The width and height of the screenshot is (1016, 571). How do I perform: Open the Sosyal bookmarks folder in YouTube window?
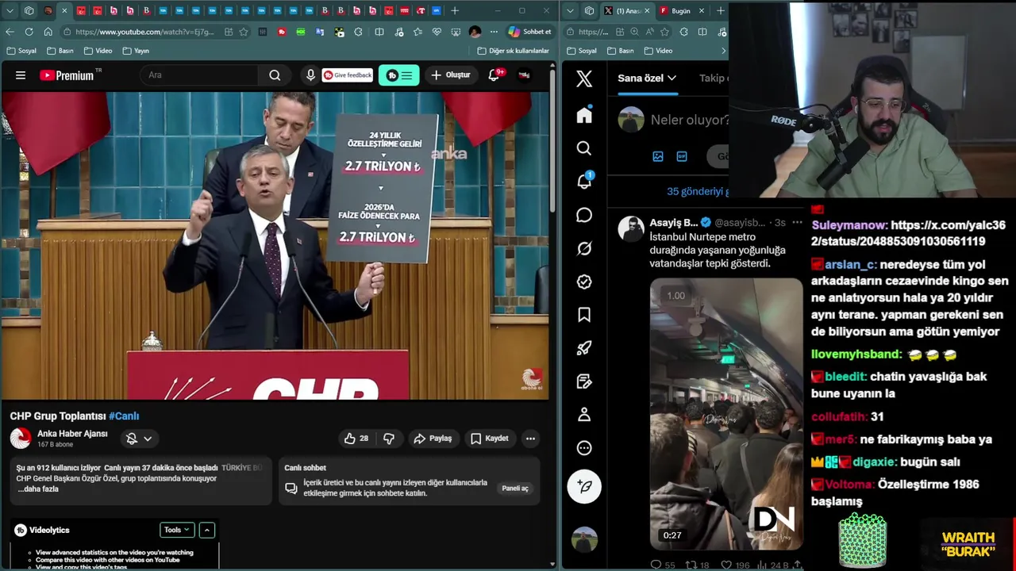click(x=21, y=51)
